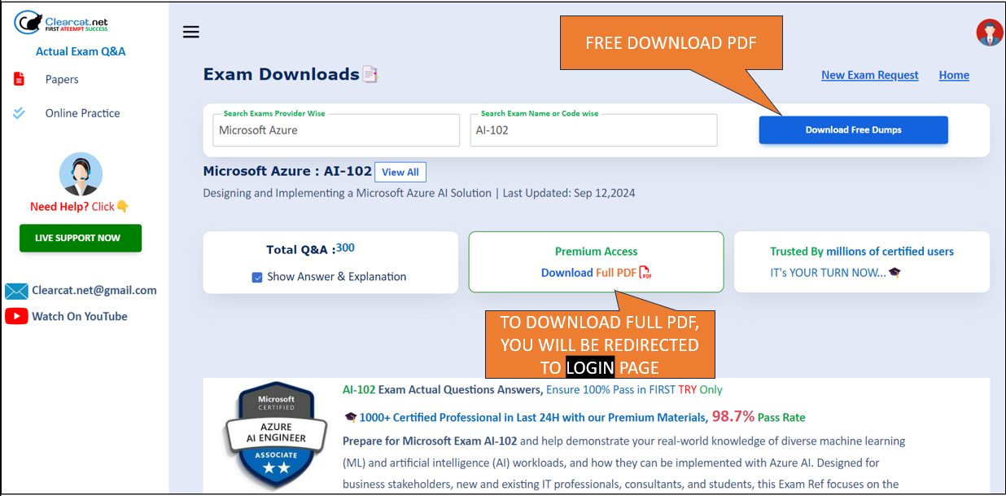Open the hamburger menu icon
The image size is (1006, 496).
point(191,32)
